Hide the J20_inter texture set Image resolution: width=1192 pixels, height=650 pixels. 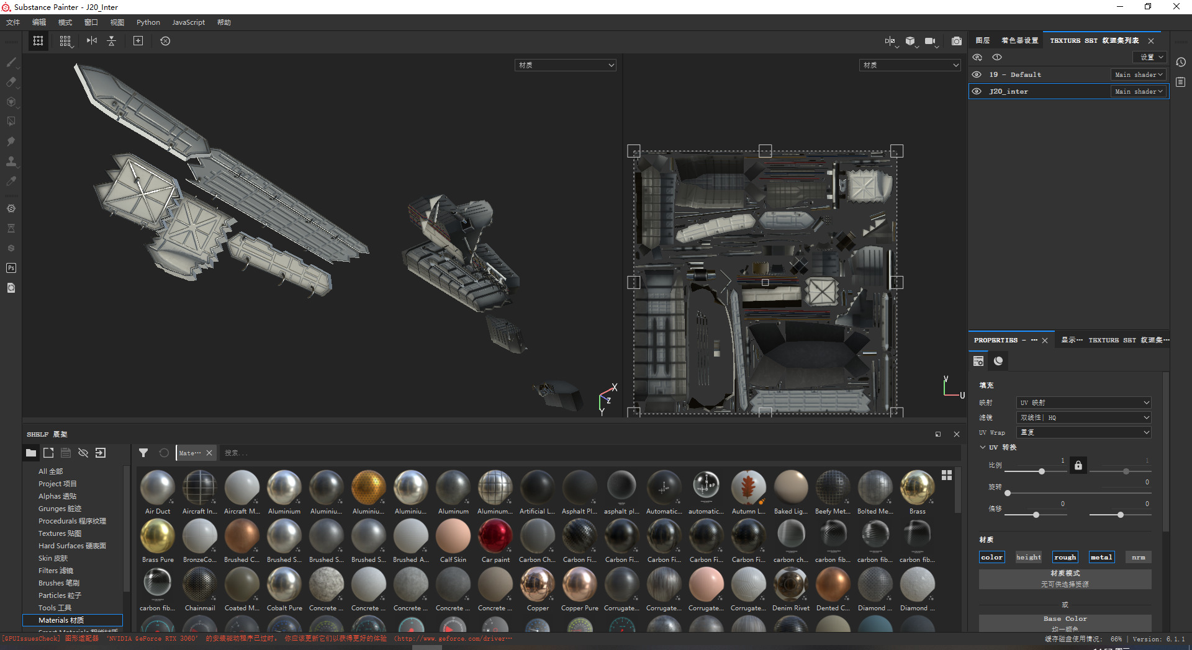coord(977,91)
